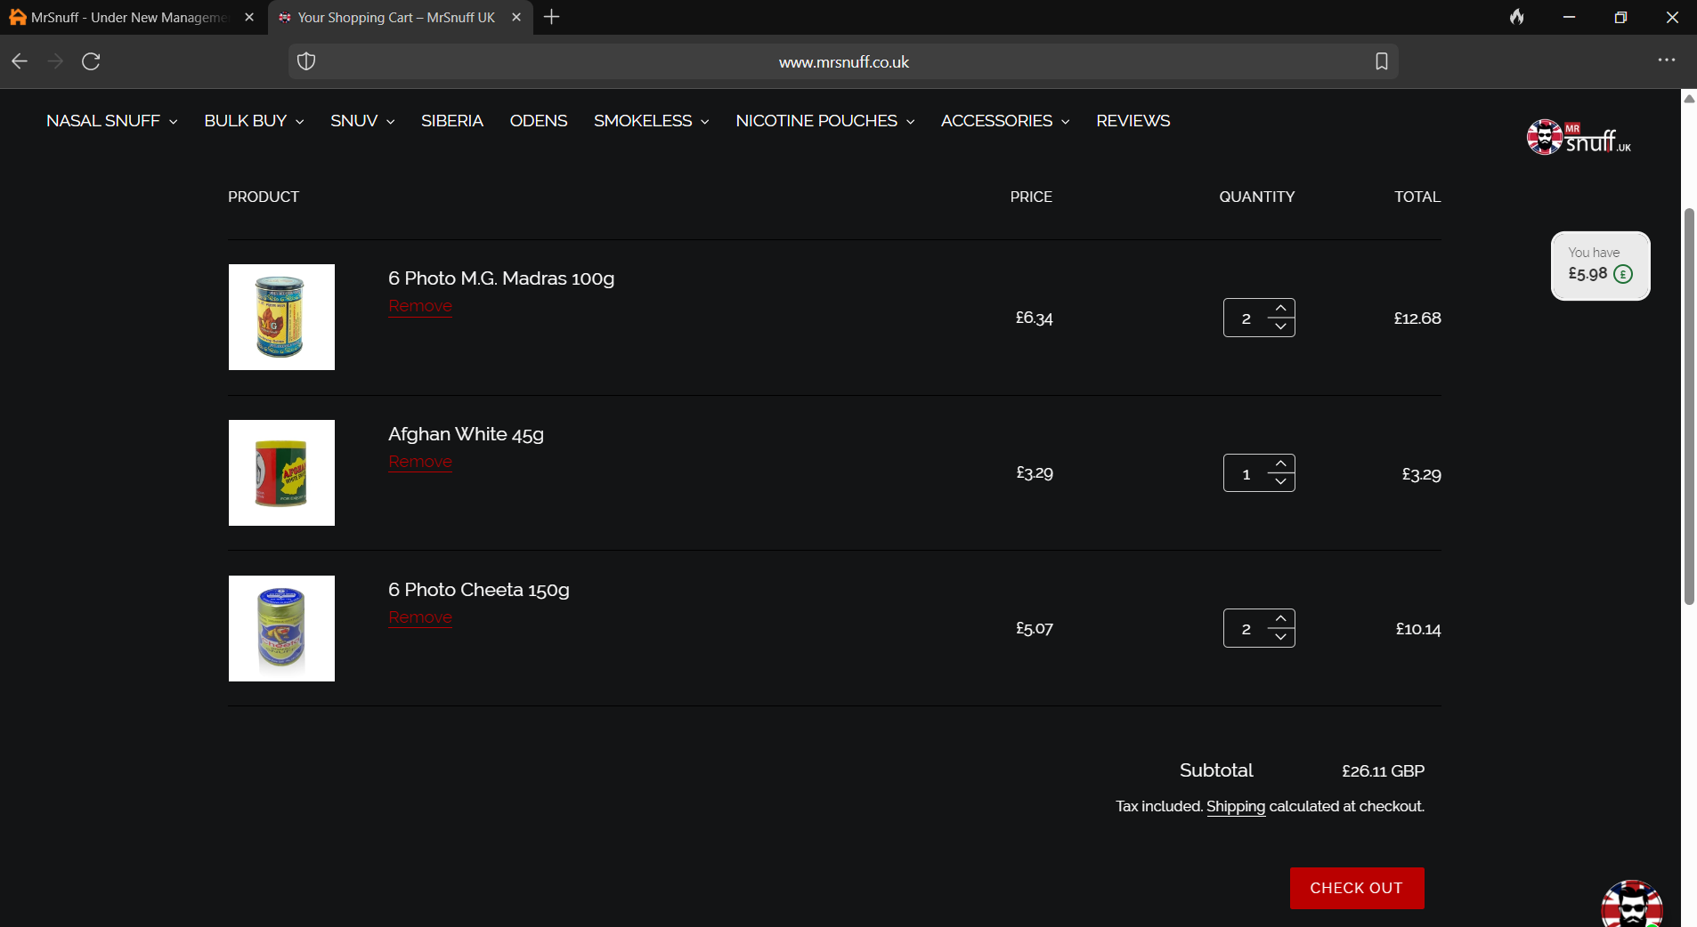The image size is (1697, 927).
Task: Bookmark this page
Action: (x=1381, y=61)
